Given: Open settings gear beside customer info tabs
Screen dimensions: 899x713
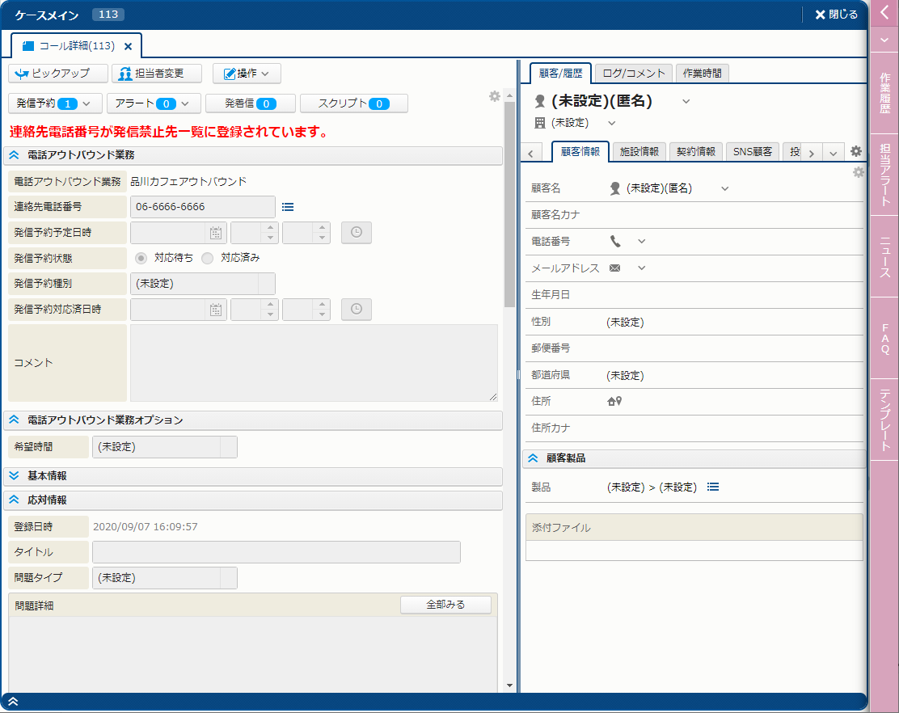Looking at the screenshot, I should tap(856, 151).
